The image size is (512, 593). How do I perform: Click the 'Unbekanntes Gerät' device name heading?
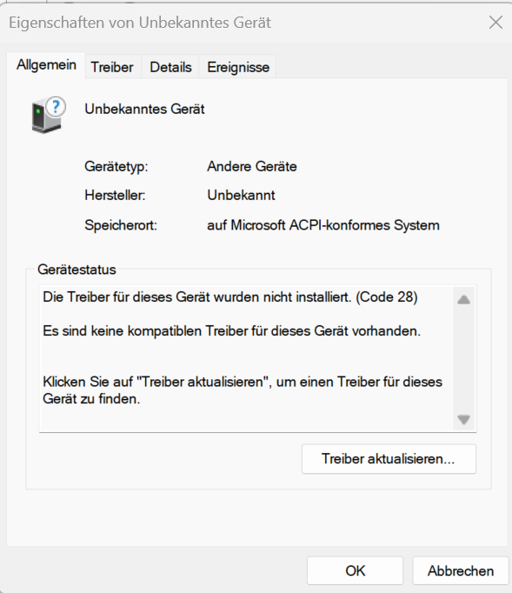[x=144, y=109]
